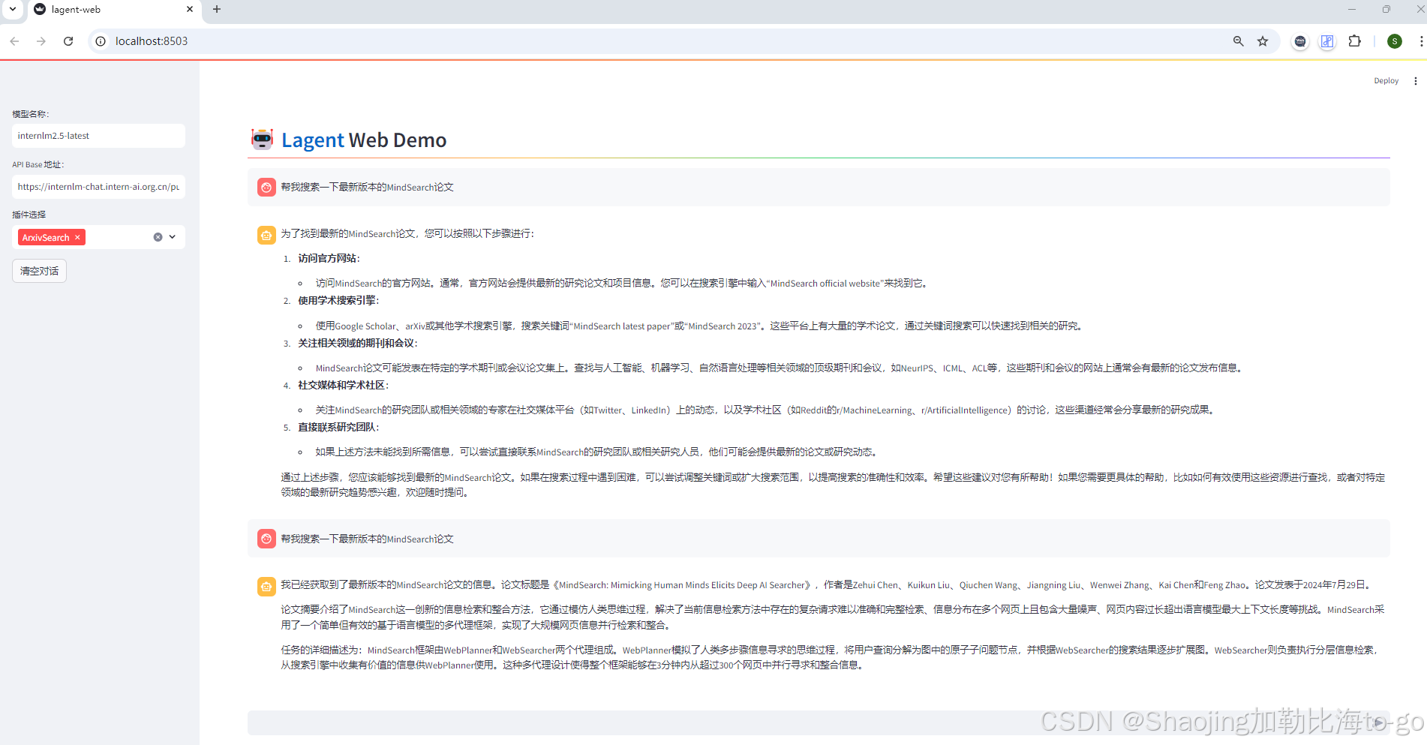Image resolution: width=1427 pixels, height=745 pixels.
Task: Click the heading 直接联系研究团队
Action: 338,427
